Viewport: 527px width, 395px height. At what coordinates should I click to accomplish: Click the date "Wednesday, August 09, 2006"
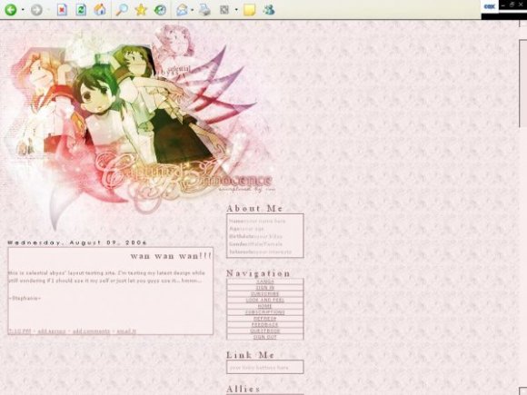pos(77,242)
